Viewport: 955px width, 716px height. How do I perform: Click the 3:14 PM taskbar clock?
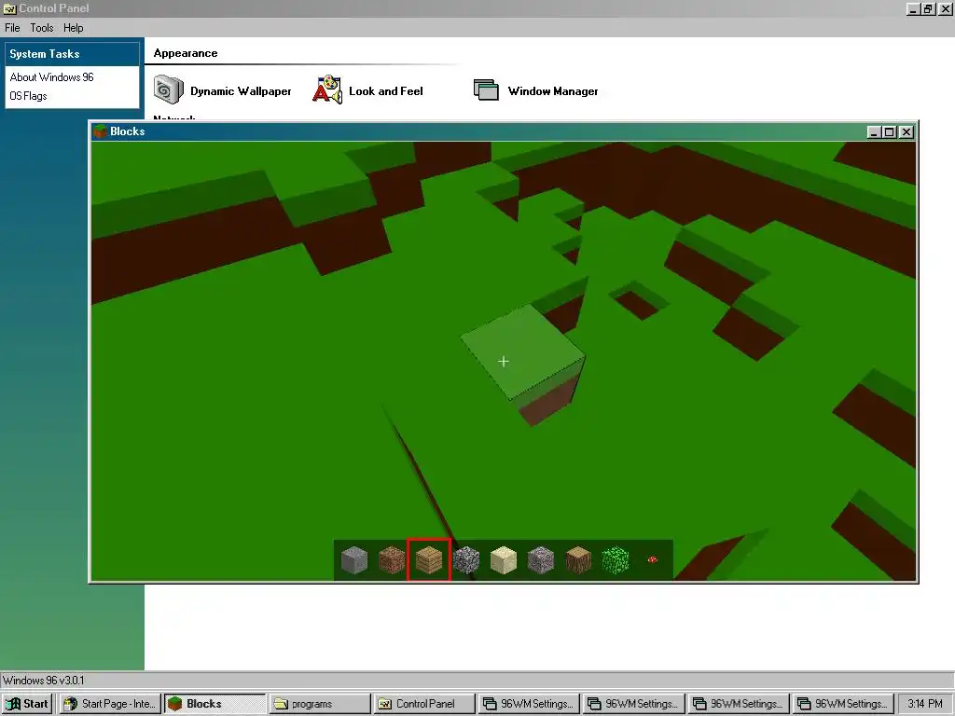924,704
